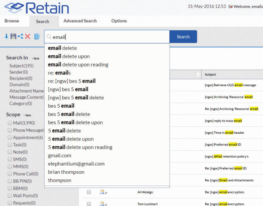
Task: Click the Subject column sort arrows
Action: (198, 74)
